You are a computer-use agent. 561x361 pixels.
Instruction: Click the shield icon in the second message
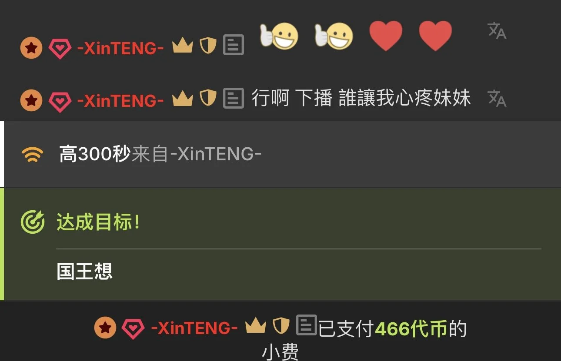(208, 98)
